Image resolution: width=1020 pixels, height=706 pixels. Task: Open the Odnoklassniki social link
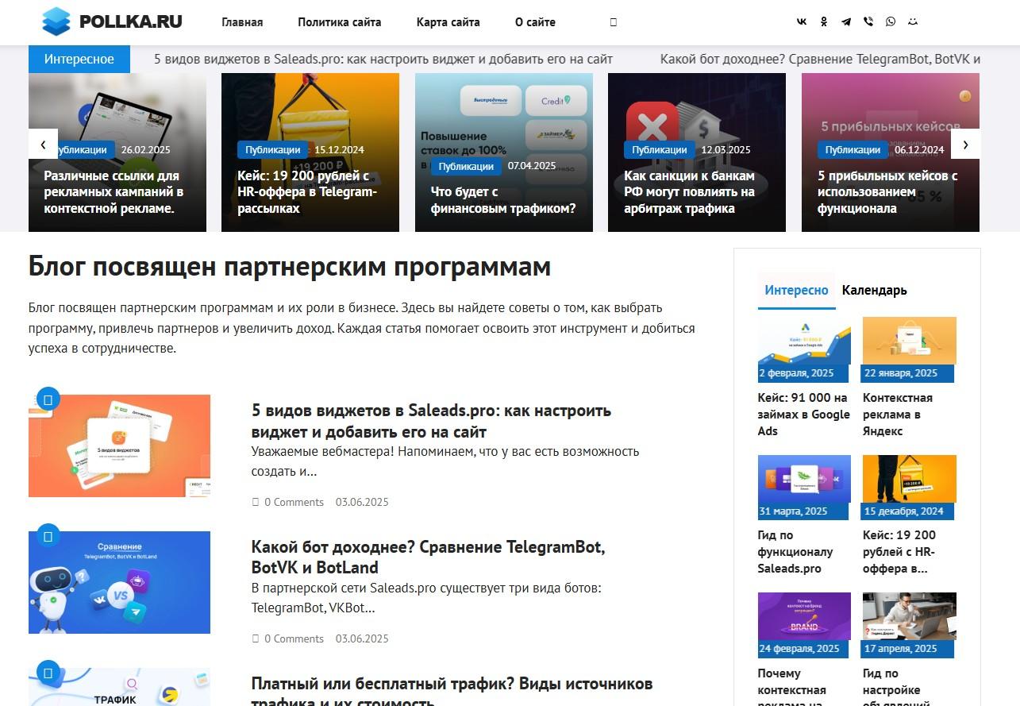coord(824,22)
